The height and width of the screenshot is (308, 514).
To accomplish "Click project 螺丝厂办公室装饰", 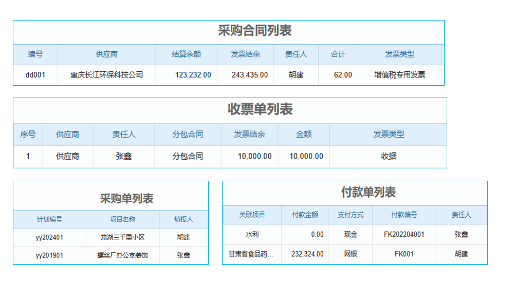I will click(122, 255).
